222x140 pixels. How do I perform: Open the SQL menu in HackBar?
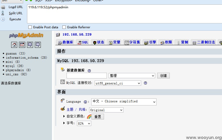[x=39, y=1]
